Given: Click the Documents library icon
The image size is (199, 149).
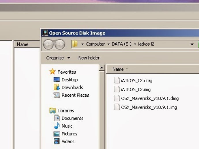Looking at the screenshot, I should pos(57,118).
